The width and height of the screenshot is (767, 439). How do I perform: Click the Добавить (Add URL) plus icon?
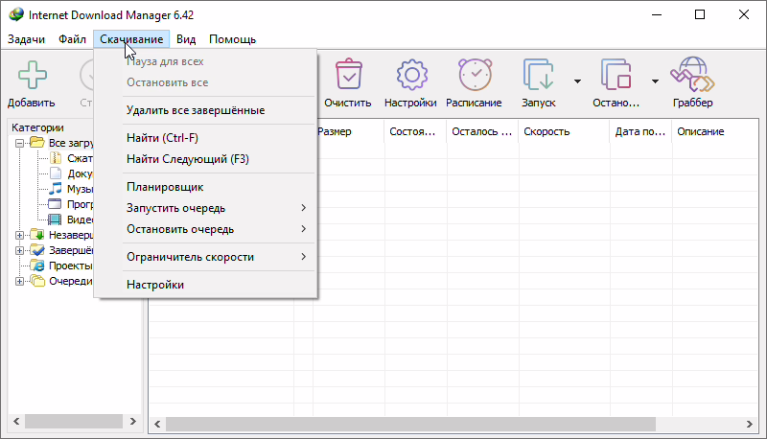(x=31, y=76)
